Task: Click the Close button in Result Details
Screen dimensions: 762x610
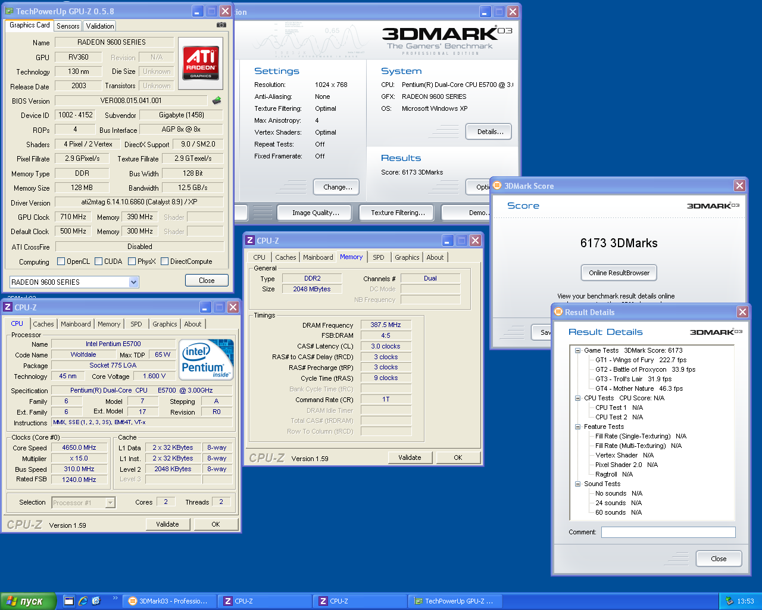Action: pyautogui.click(x=719, y=559)
